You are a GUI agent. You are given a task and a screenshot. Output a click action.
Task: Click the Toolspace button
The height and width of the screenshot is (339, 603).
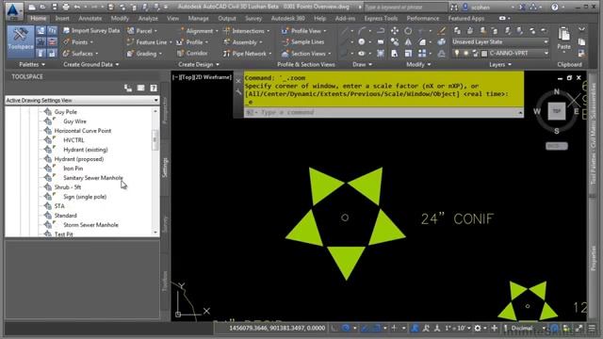tap(21, 42)
